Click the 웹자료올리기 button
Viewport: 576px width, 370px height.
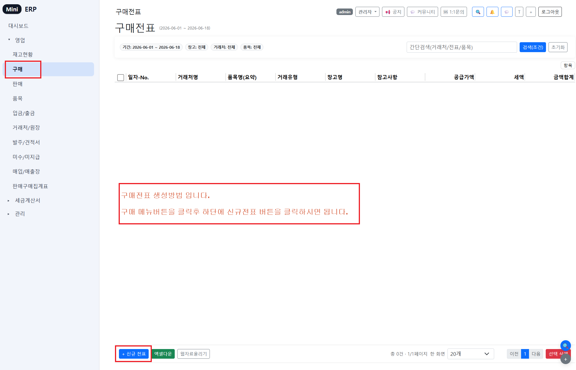(x=193, y=354)
